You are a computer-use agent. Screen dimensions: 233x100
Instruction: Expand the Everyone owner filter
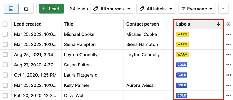coord(197,9)
